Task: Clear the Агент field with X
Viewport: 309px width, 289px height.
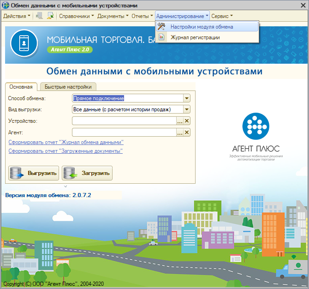Action: pos(187,132)
